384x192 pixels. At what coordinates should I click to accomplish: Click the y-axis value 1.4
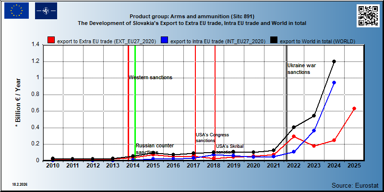[35, 45]
